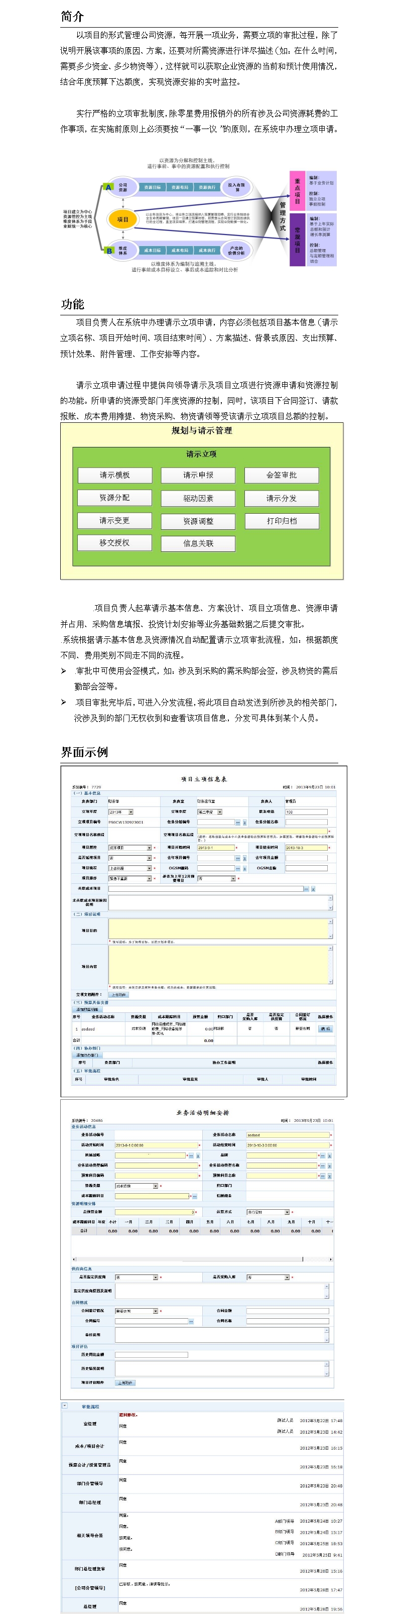Clear 任务分组编号 with its x icon
Screen dimensions: 398x1624
coord(244,822)
